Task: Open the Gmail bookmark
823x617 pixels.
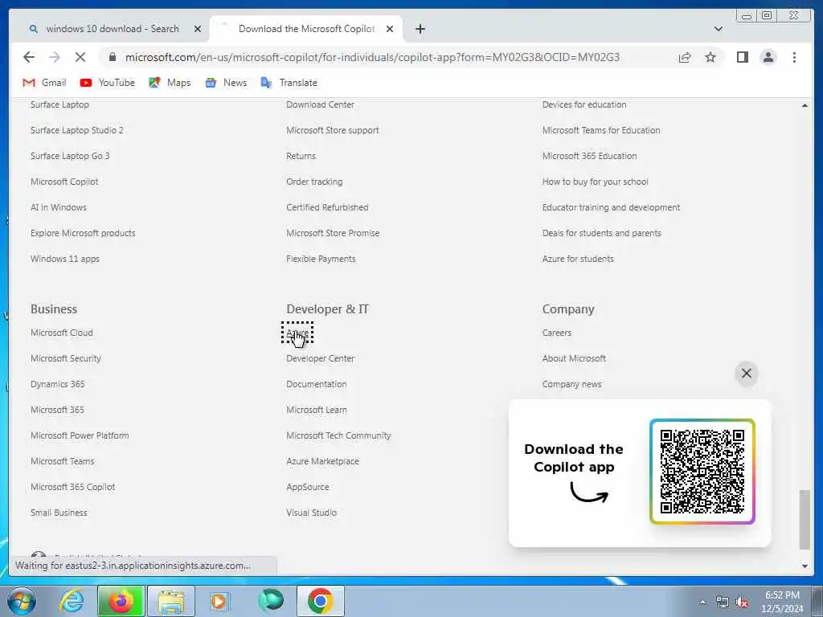Action: [x=45, y=83]
